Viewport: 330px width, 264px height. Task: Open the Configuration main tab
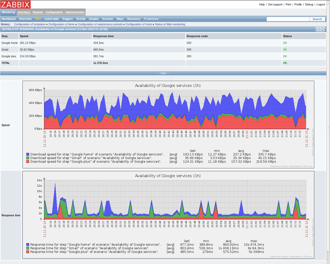54,12
